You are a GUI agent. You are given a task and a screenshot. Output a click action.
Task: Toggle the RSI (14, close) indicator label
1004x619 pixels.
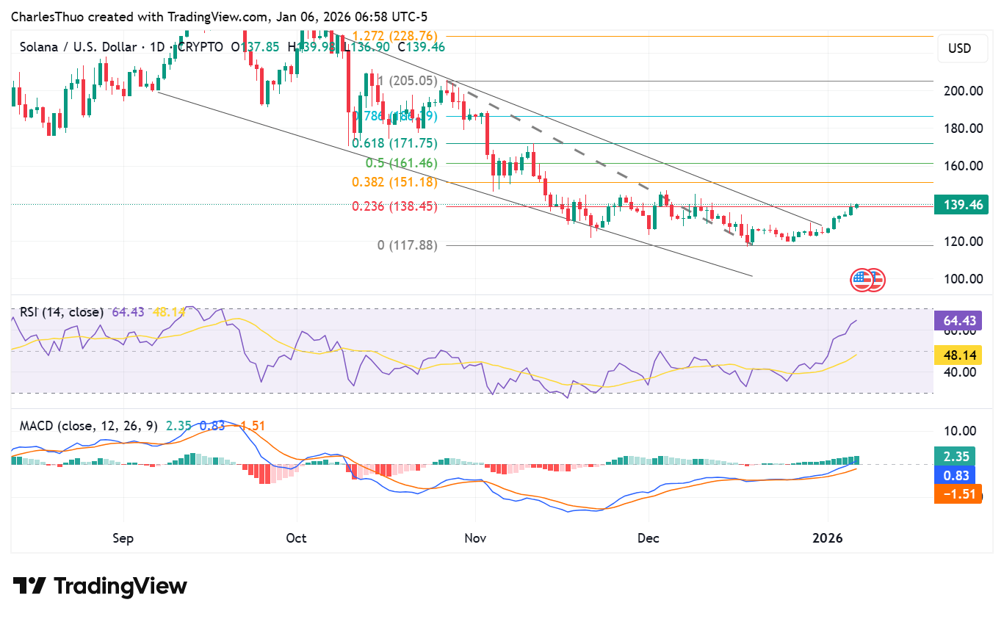(x=60, y=312)
